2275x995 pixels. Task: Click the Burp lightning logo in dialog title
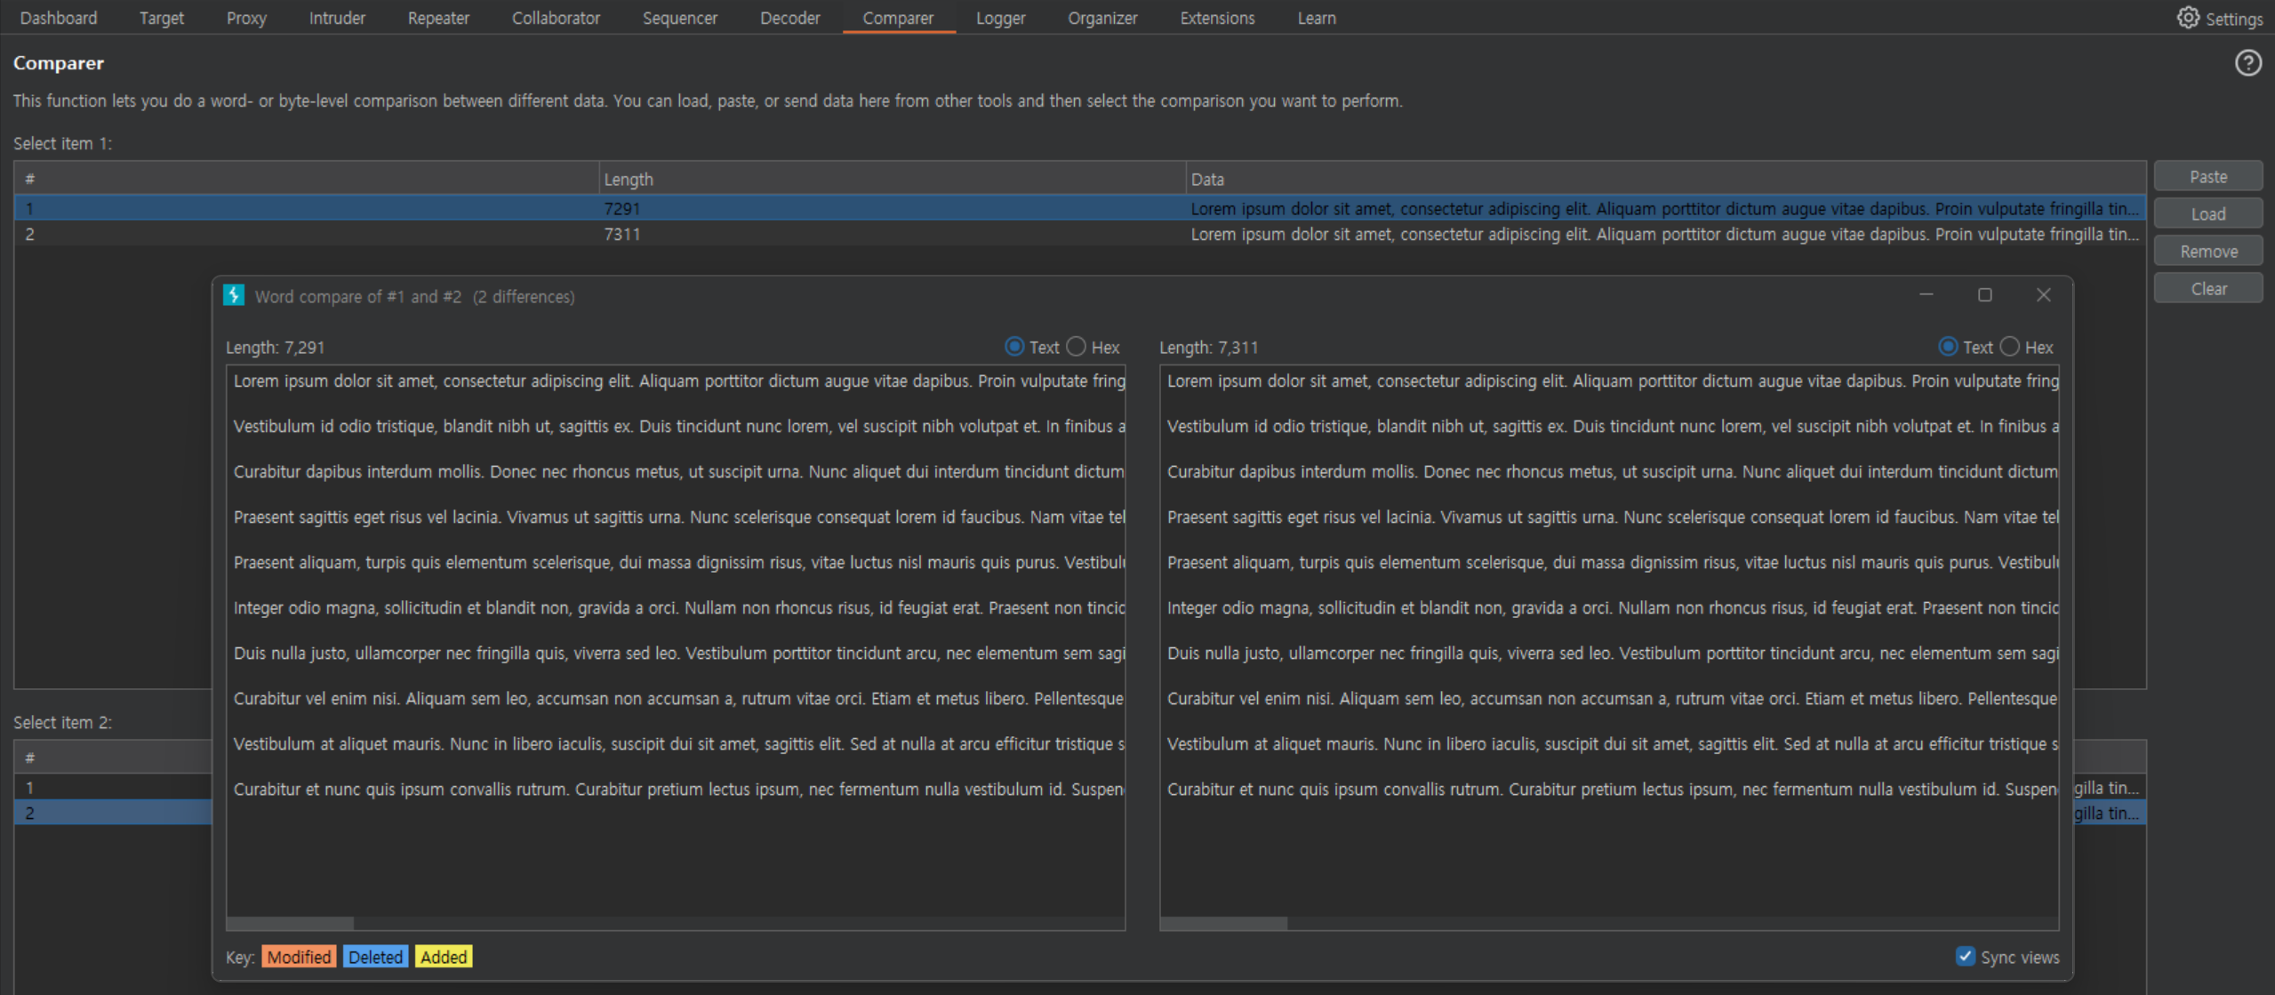coord(234,296)
